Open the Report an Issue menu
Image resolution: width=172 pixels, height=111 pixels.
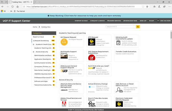(x=81, y=21)
